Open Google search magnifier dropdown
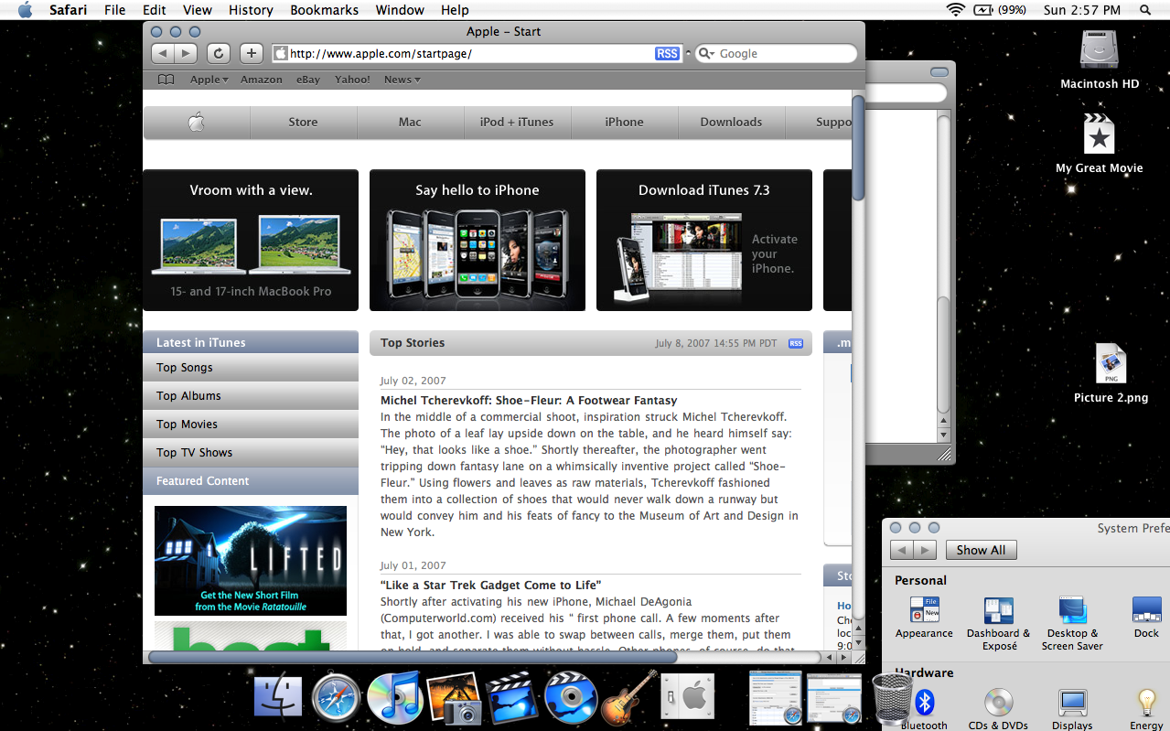 (x=706, y=54)
